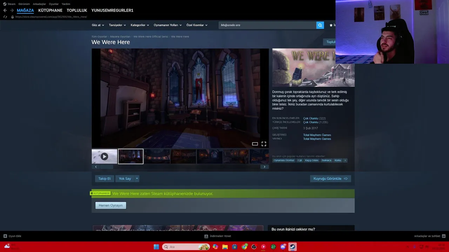Switch to TOPLULUK tab

[77, 10]
